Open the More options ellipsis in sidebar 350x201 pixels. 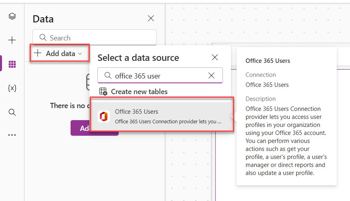point(12,135)
